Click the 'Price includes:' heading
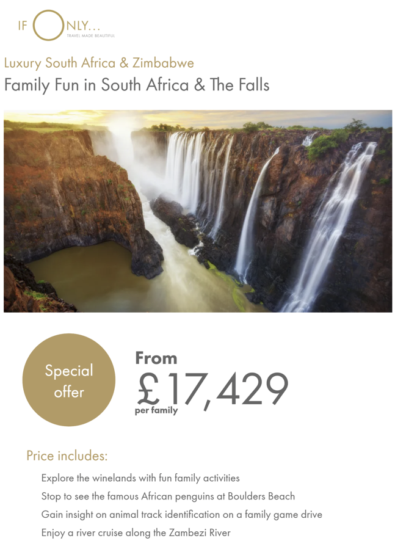Image resolution: width=395 pixels, height=552 pixels. point(67,456)
